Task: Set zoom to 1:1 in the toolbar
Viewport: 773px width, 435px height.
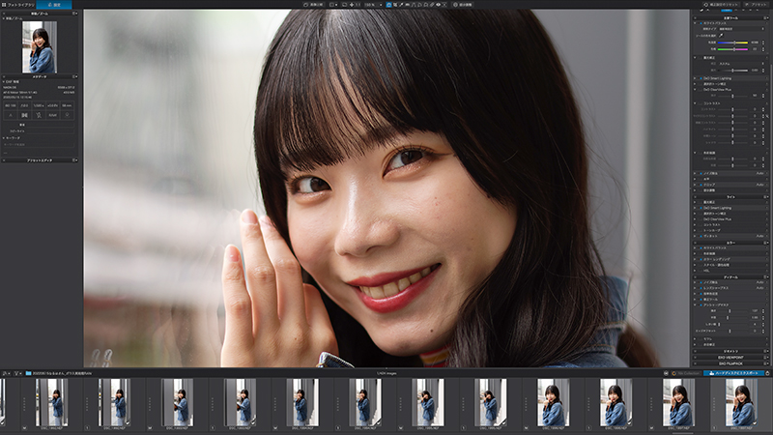Action: tap(358, 5)
